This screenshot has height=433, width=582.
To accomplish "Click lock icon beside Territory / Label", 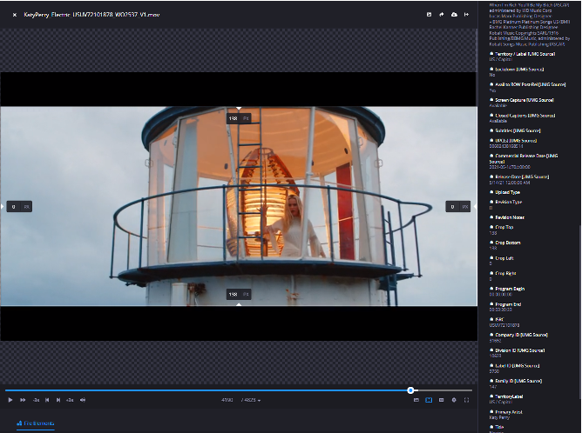I will (x=491, y=54).
